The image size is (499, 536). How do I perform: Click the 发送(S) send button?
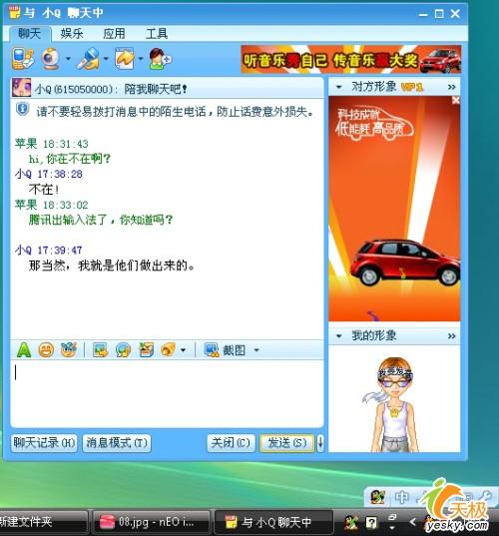point(286,443)
